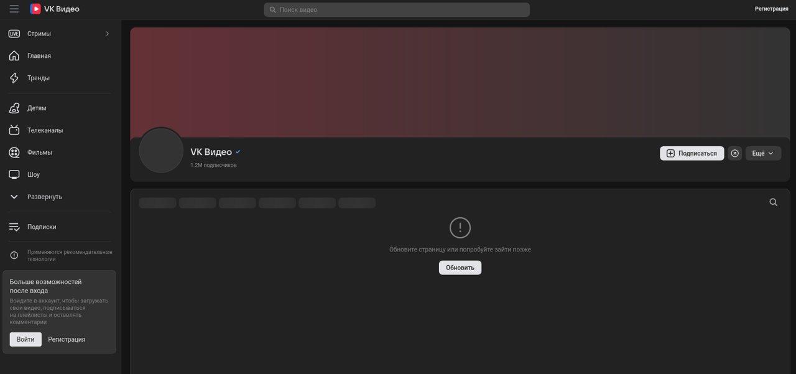This screenshot has height=374, width=796.
Task: Collapse the menu via Развернуть chevron
Action: point(14,196)
